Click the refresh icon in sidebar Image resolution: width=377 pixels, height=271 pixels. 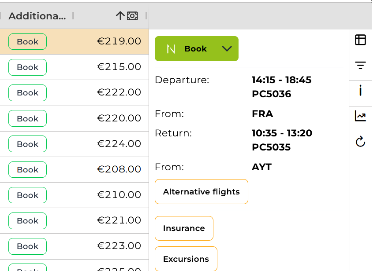click(x=360, y=142)
